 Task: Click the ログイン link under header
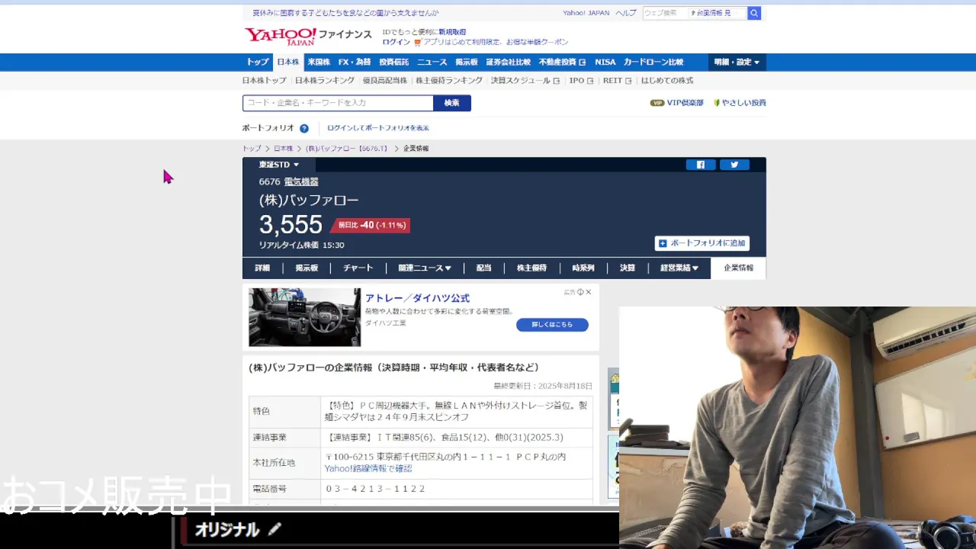[396, 43]
